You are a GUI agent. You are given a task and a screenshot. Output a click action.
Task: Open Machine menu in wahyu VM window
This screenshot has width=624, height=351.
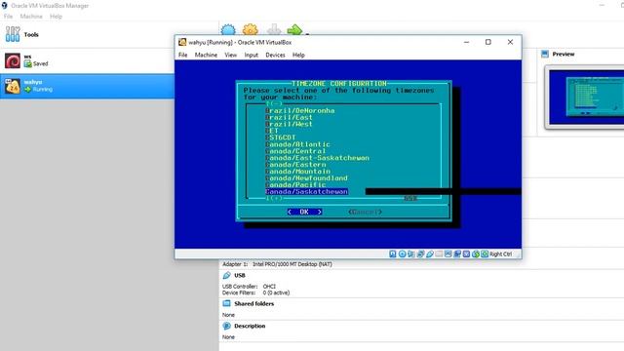(206, 55)
